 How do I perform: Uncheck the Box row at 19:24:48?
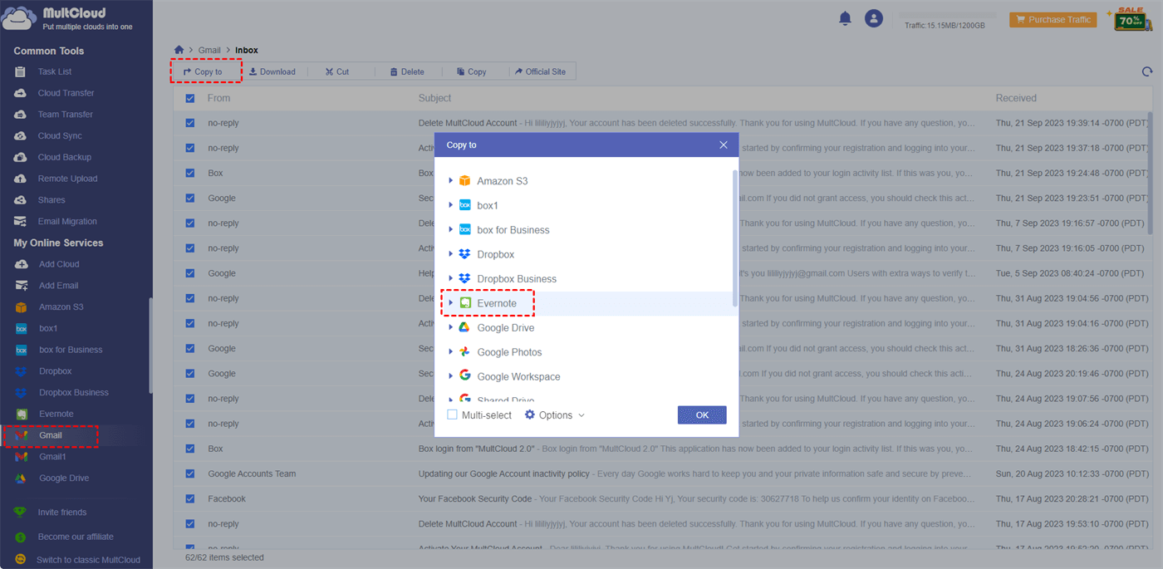tap(190, 173)
